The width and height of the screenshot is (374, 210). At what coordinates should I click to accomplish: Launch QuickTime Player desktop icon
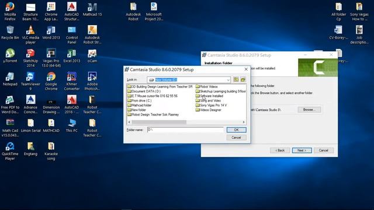click(10, 151)
